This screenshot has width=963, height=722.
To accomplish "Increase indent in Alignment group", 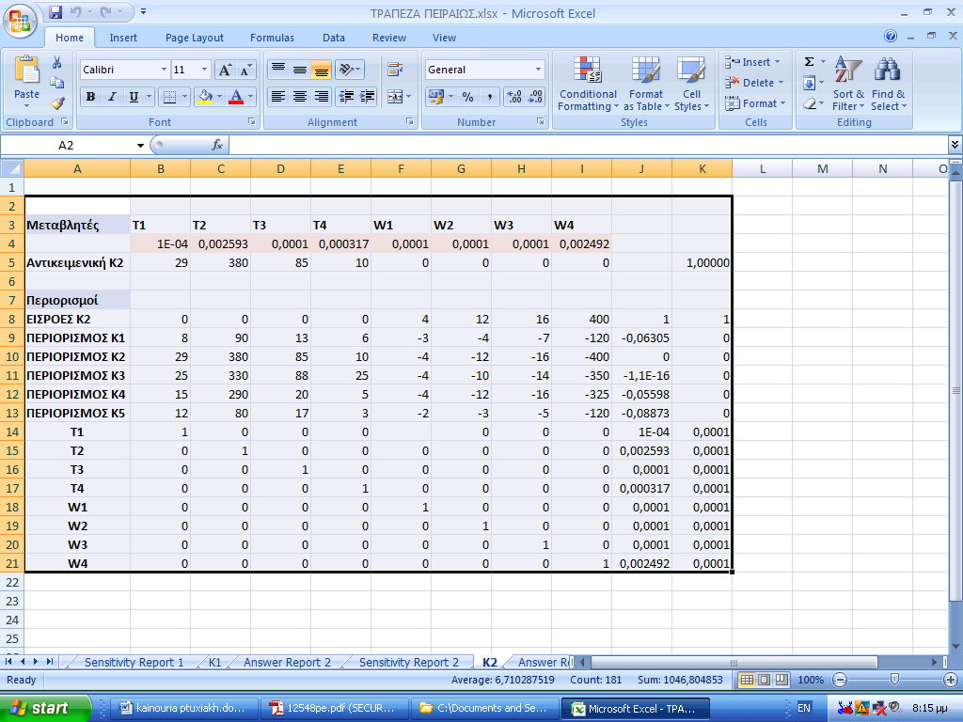I will click(x=368, y=97).
